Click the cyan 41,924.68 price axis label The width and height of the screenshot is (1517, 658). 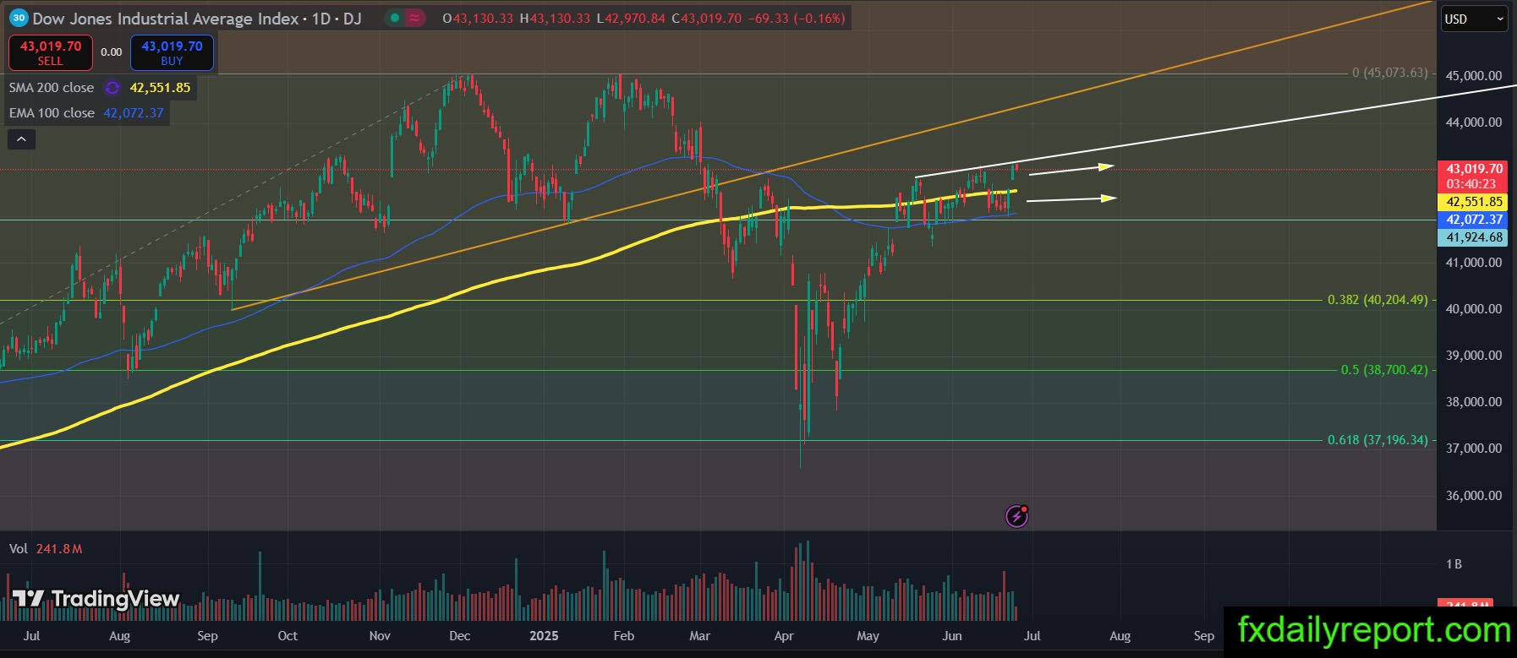[1472, 237]
